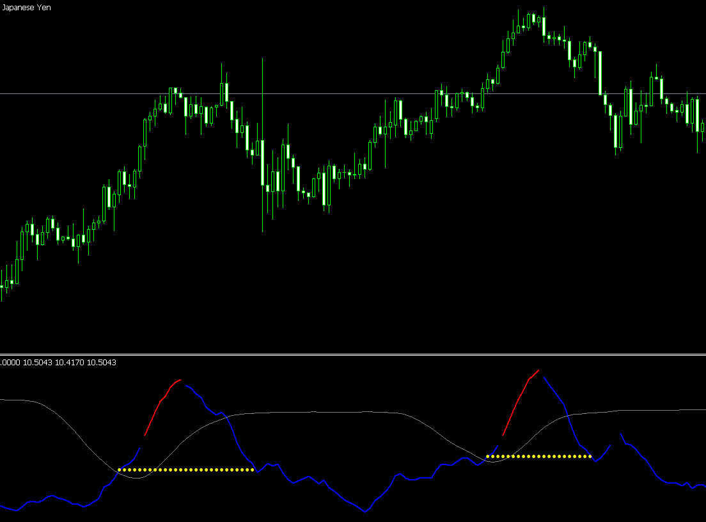Select the right yellow dotted level line

[x=539, y=456]
